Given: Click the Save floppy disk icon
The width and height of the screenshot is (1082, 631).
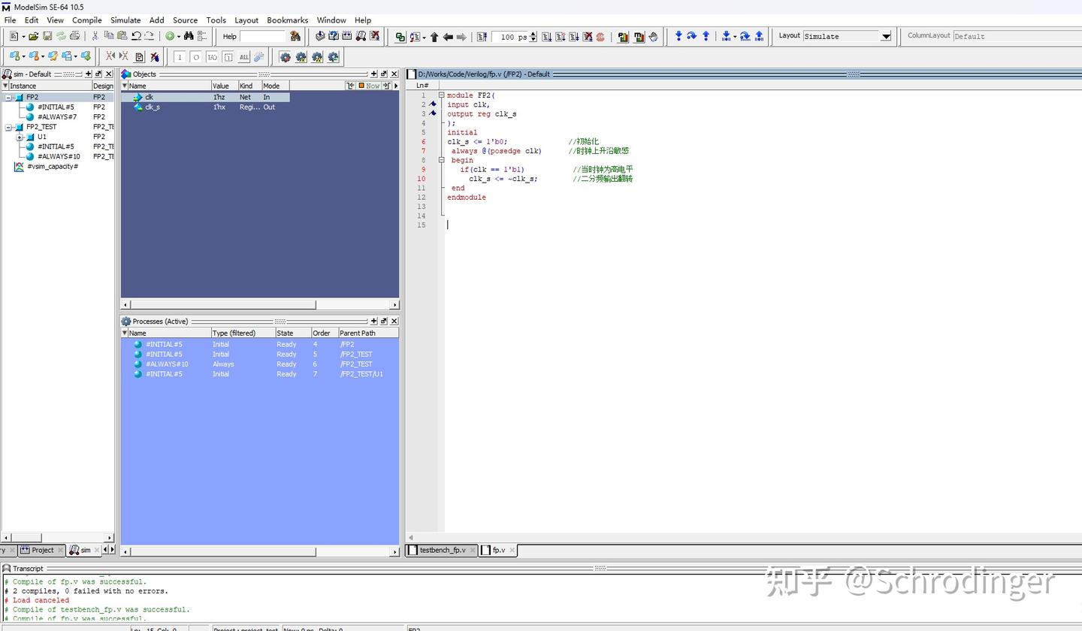Looking at the screenshot, I should tap(47, 36).
